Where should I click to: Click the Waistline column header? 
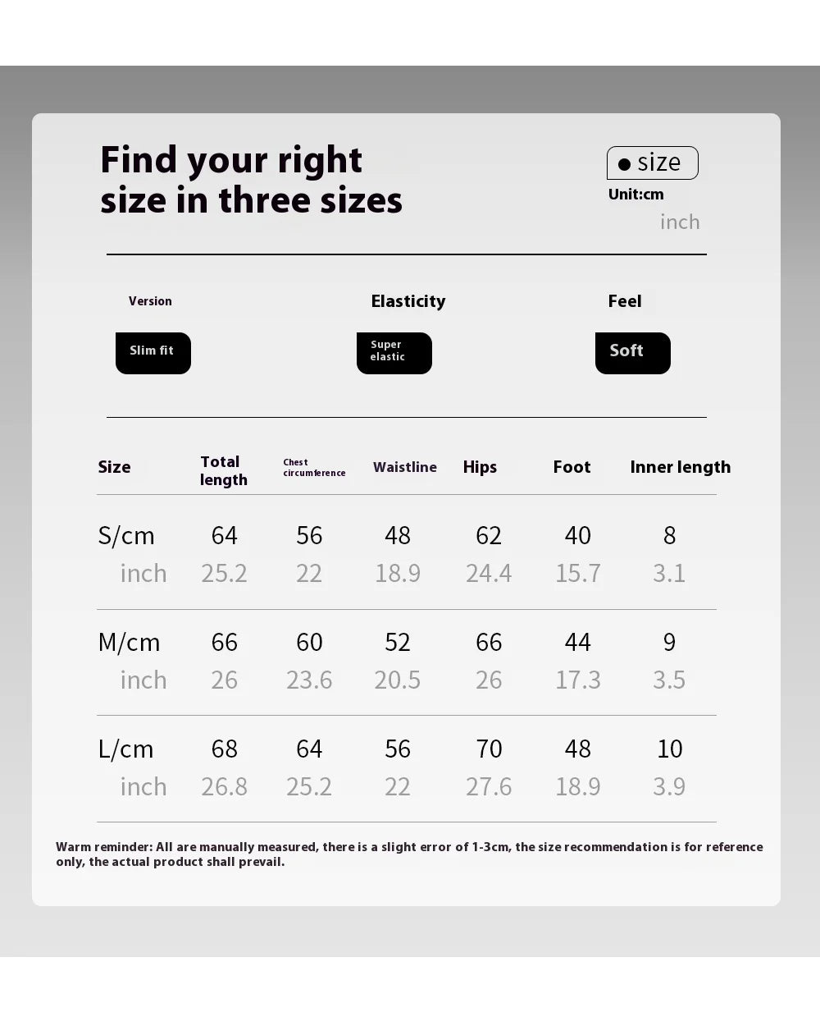click(x=405, y=467)
